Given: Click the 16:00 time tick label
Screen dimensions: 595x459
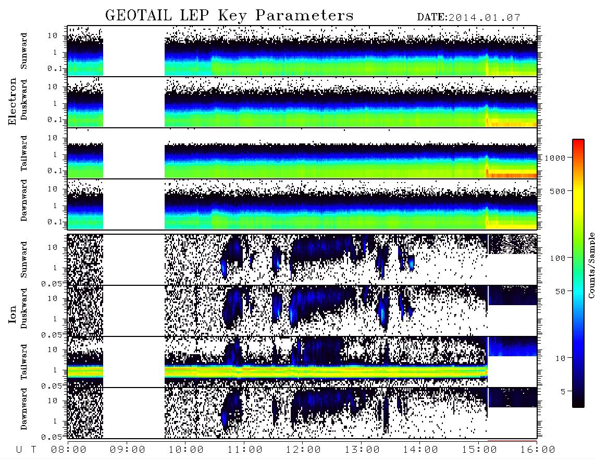Looking at the screenshot, I should (538, 450).
